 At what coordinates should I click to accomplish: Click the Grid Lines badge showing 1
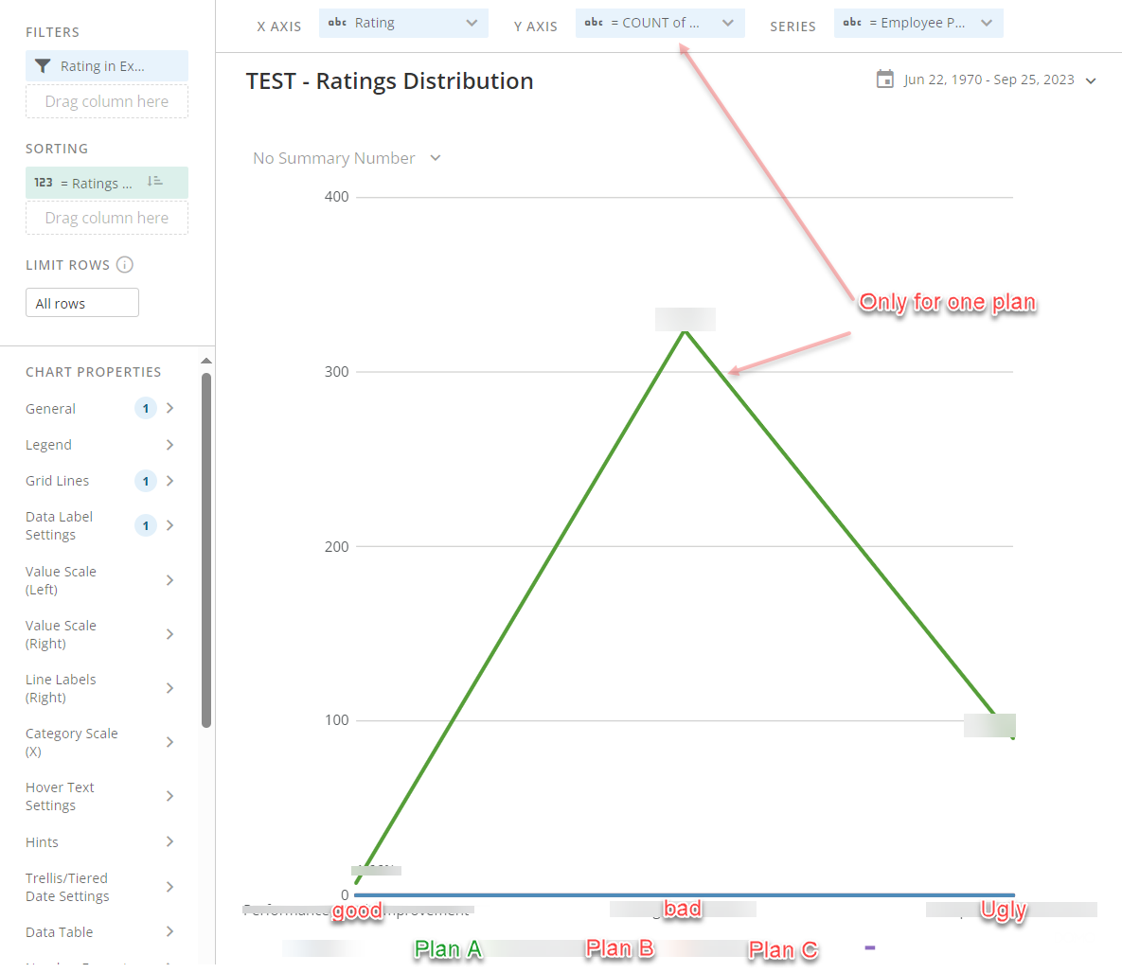click(x=145, y=481)
